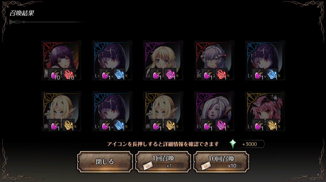
Task: Click the gold crystal icon on pink-haired portrait
Action: pyautogui.click(x=272, y=125)
